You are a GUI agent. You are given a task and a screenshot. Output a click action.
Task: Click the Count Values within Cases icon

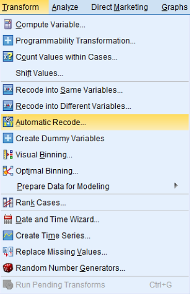pos(8,56)
